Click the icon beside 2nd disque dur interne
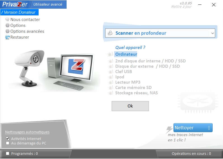 (x=111, y=61)
